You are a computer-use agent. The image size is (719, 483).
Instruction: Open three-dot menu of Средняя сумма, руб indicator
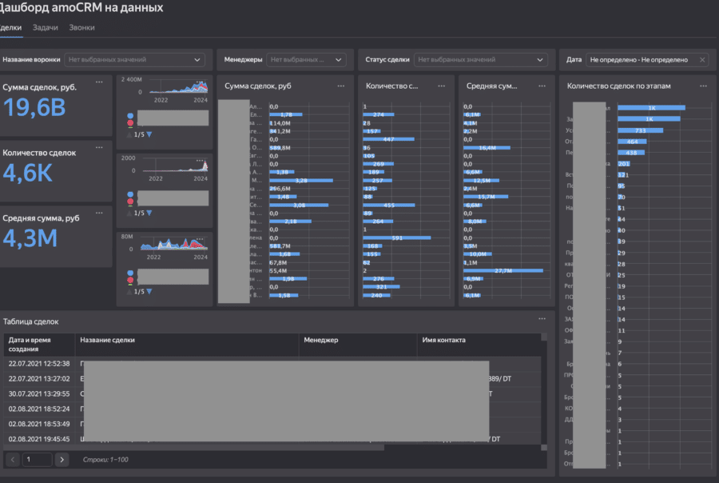coord(99,213)
